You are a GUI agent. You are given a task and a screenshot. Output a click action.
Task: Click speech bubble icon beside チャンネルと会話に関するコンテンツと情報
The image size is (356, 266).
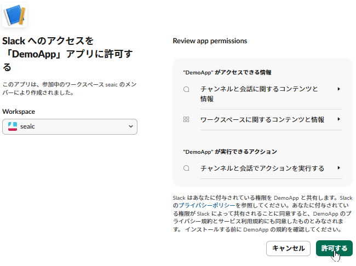coord(186,89)
